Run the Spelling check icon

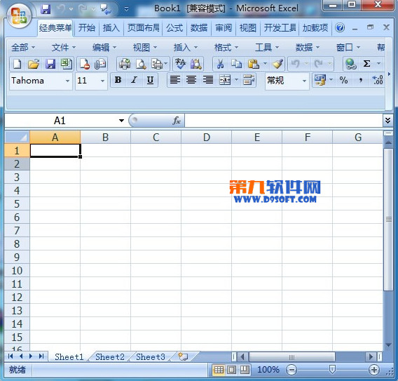[x=181, y=63]
